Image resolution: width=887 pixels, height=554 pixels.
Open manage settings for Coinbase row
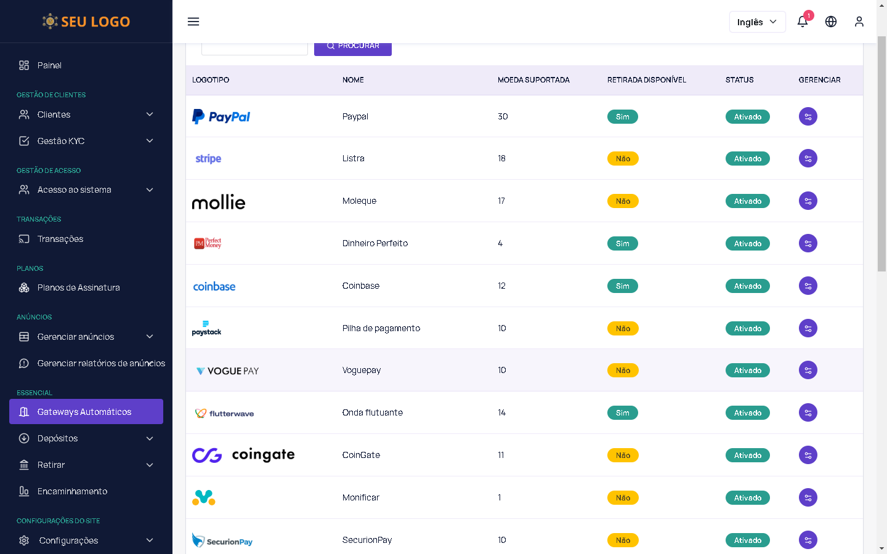(x=808, y=286)
